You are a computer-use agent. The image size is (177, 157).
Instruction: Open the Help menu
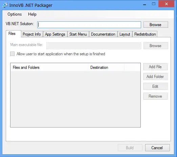coord(32,14)
